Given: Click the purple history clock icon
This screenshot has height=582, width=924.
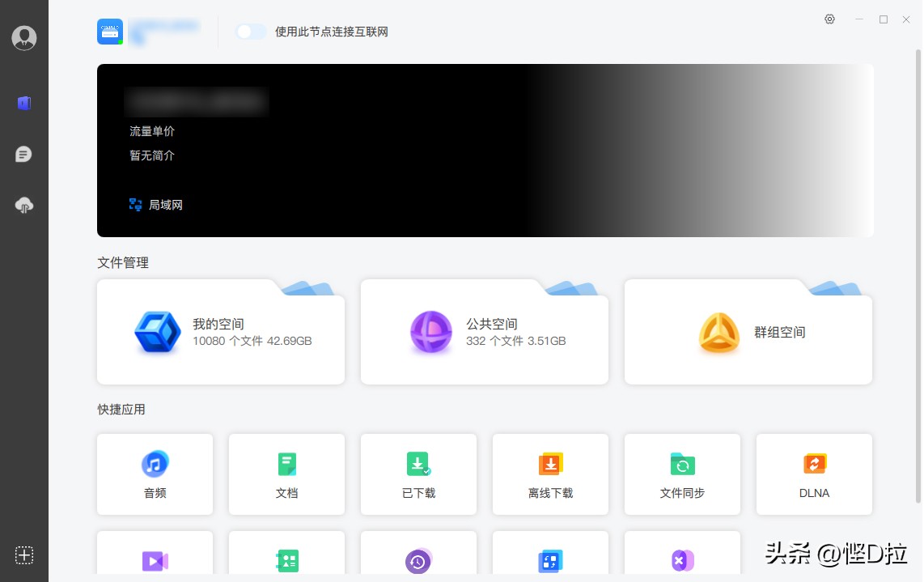Looking at the screenshot, I should click(x=418, y=560).
